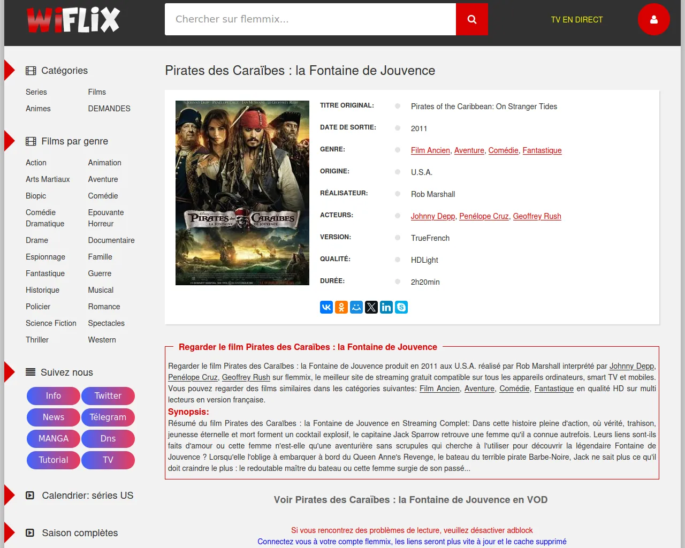The height and width of the screenshot is (548, 685).
Task: Select the Espionnage genre
Action: 45,257
